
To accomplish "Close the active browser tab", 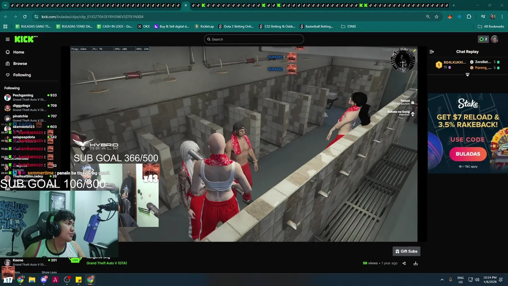I will 185,5.
